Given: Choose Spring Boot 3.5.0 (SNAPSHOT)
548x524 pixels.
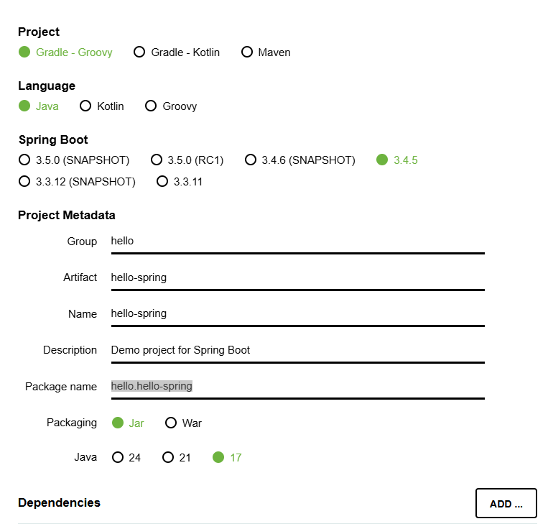Looking at the screenshot, I should [x=74, y=160].
